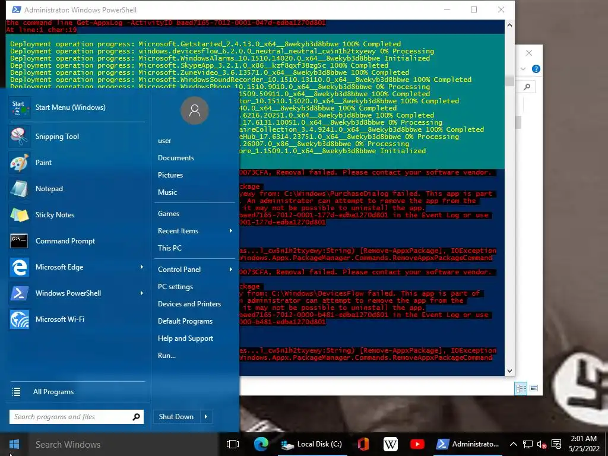The height and width of the screenshot is (456, 608).
Task: Open Command Prompt
Action: [x=77, y=241]
